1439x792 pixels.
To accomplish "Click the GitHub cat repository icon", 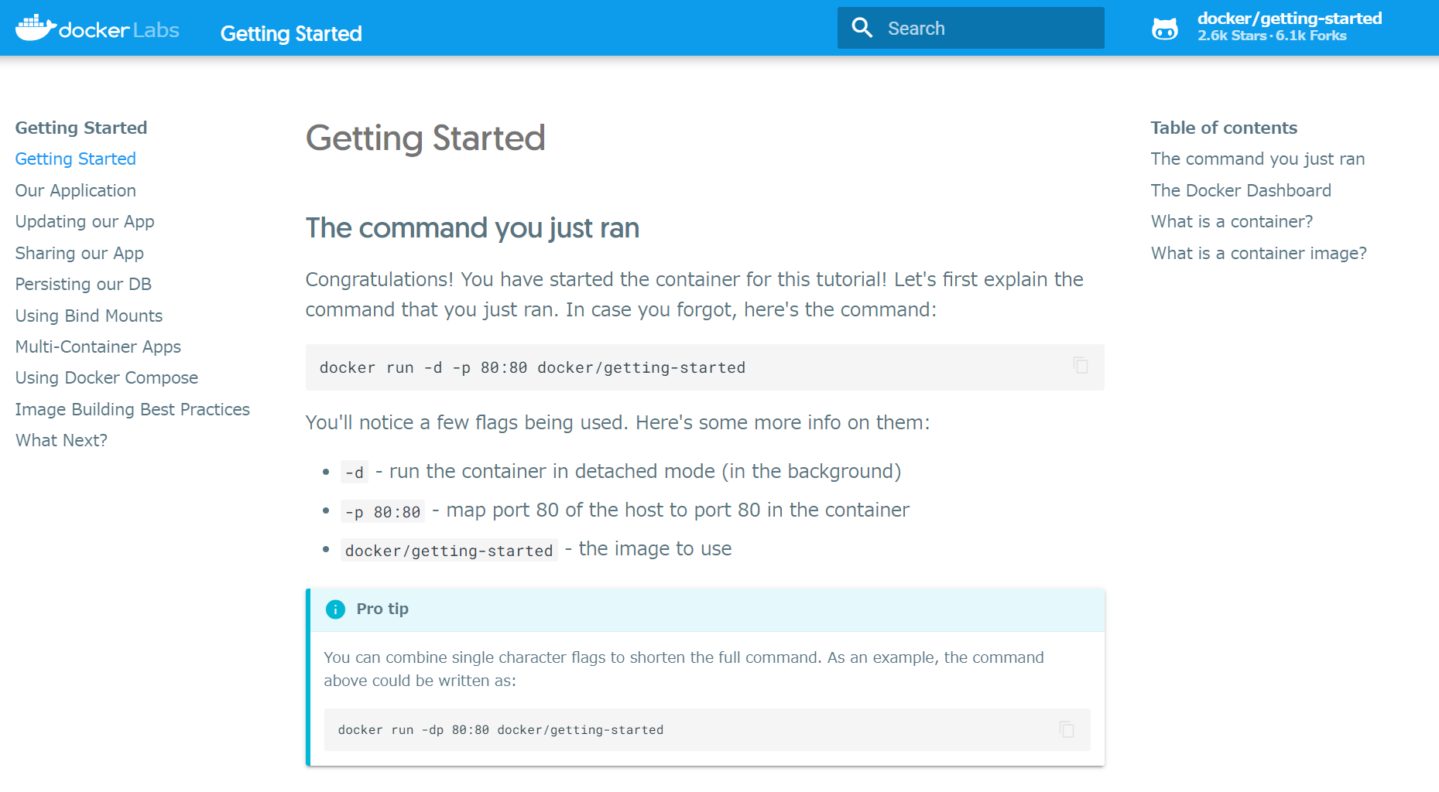I will point(1165,29).
